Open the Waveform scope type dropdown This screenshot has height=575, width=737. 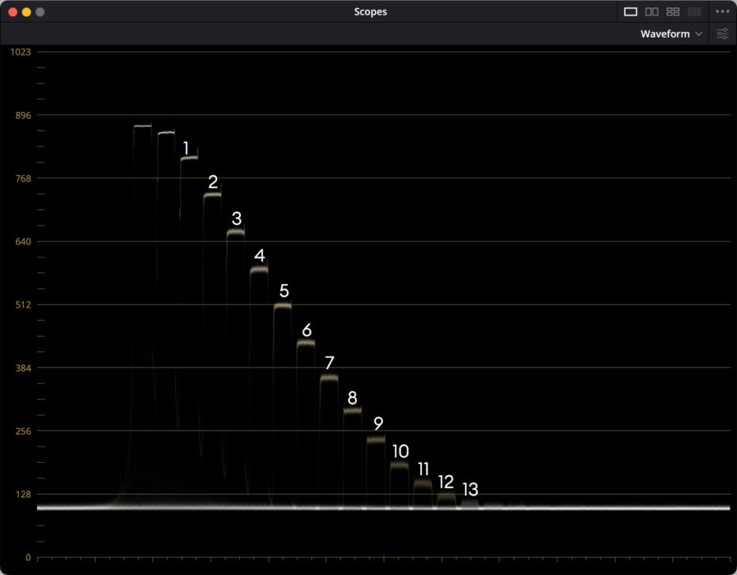point(671,34)
